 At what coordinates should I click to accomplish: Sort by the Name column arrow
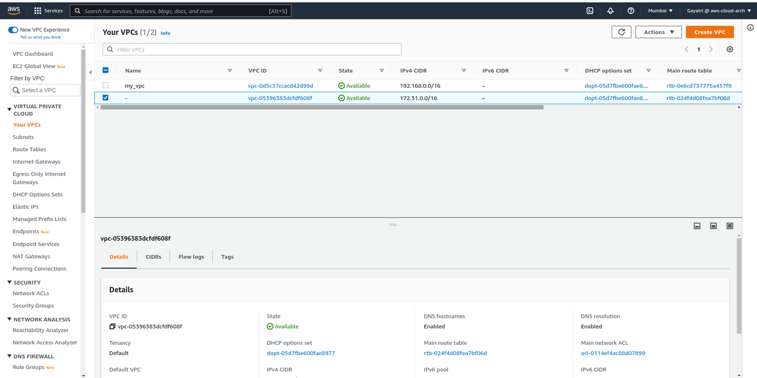[230, 71]
